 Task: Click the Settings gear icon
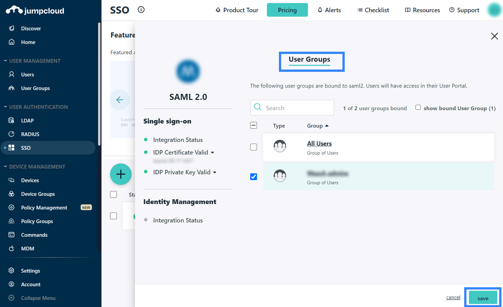11,271
